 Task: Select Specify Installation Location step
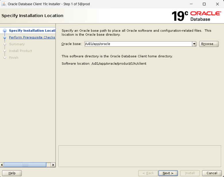click(x=32, y=31)
